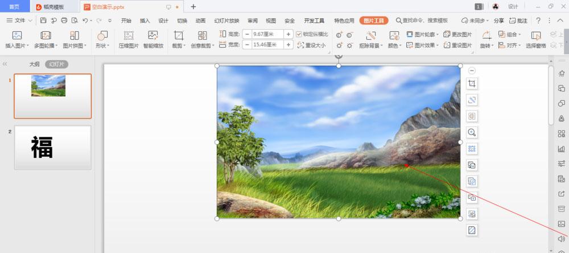Open the more options vertical dots menu
The height and width of the screenshot is (253, 569).
tap(550, 21)
